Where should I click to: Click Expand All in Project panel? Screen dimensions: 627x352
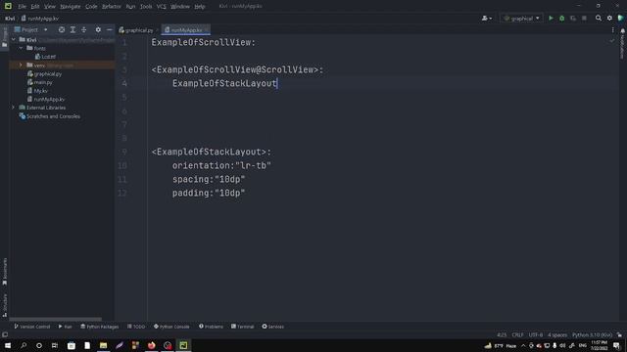click(x=72, y=29)
